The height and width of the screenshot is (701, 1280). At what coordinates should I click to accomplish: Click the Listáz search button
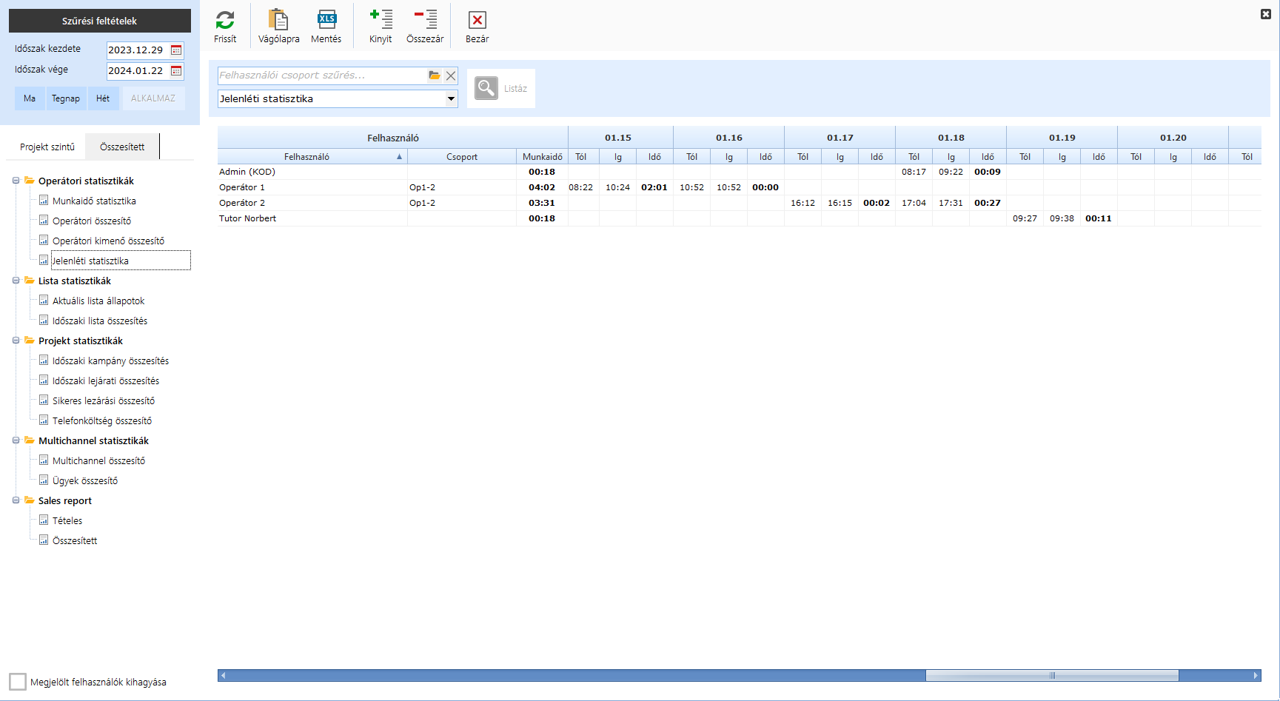[501, 88]
